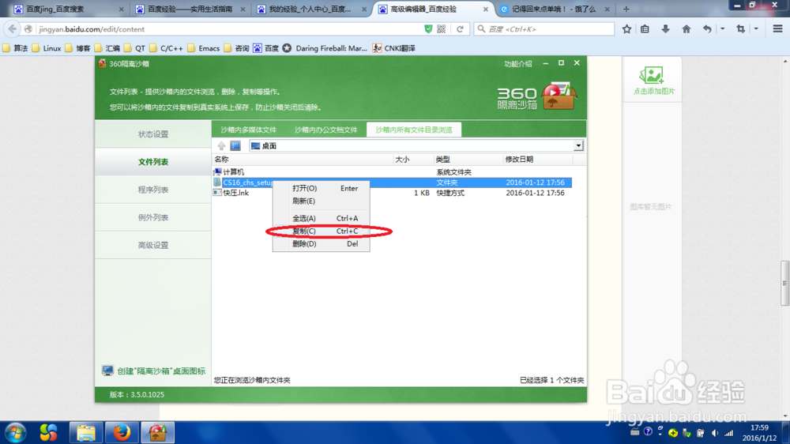Click 功能介绍 in sandbox title bar
Viewport: 790px width, 444px height.
tap(518, 64)
